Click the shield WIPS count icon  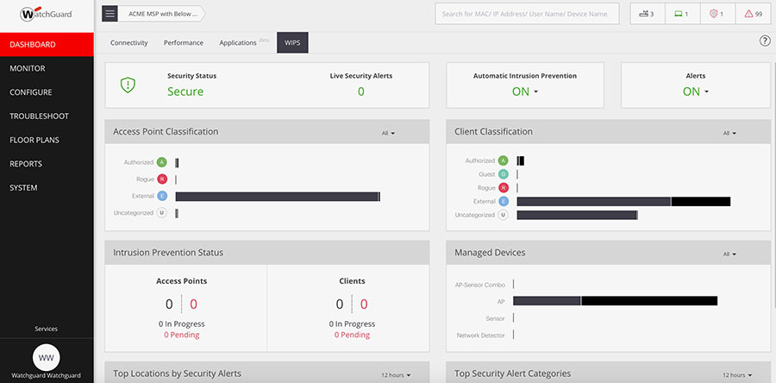[716, 14]
